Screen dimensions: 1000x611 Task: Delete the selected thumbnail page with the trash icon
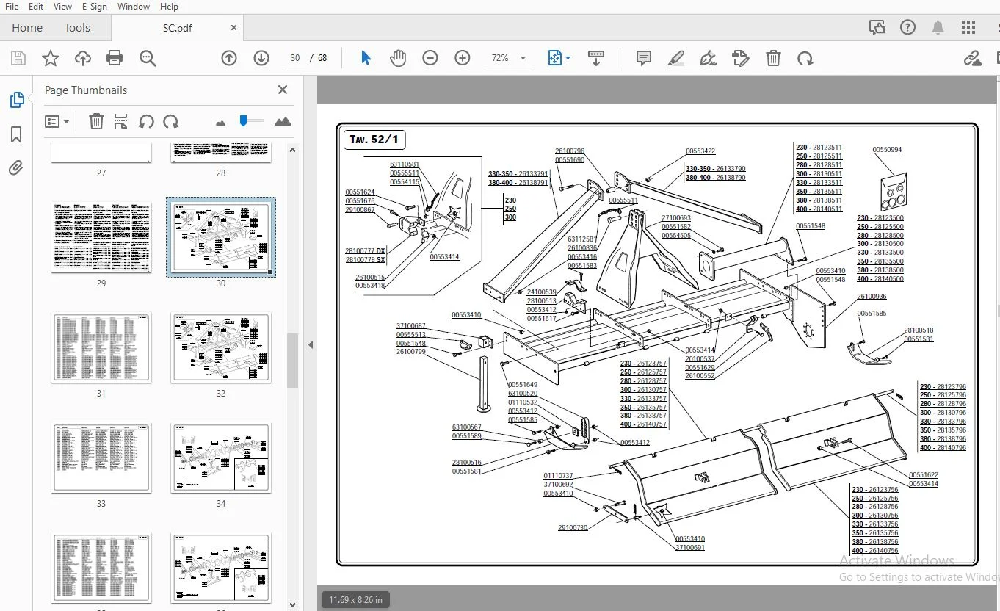point(96,121)
